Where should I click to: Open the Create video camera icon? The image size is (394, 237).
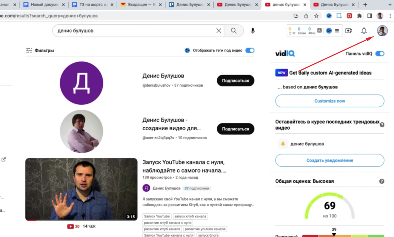coord(349,31)
